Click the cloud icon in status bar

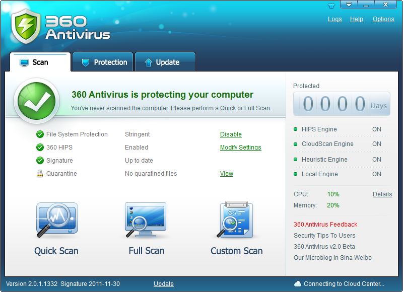pos(297,284)
